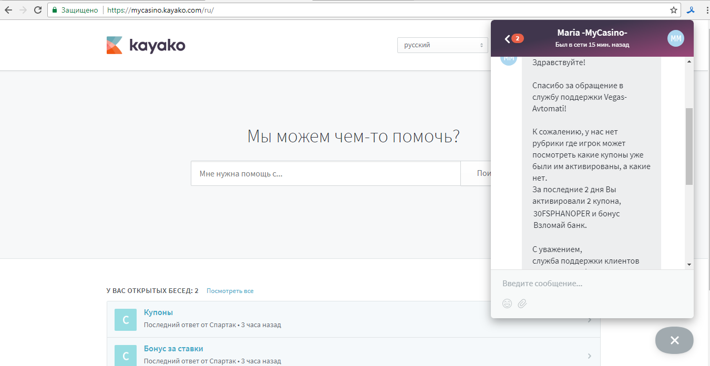Bookmark page with star icon
The image size is (710, 366).
[674, 10]
